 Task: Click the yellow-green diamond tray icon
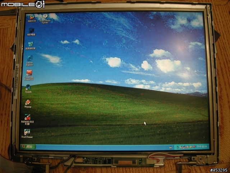coord(191,147)
